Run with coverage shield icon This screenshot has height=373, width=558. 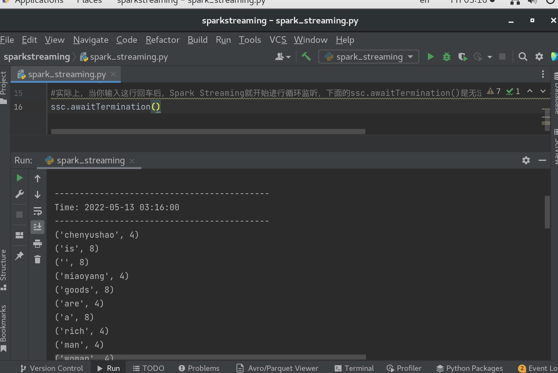click(463, 57)
